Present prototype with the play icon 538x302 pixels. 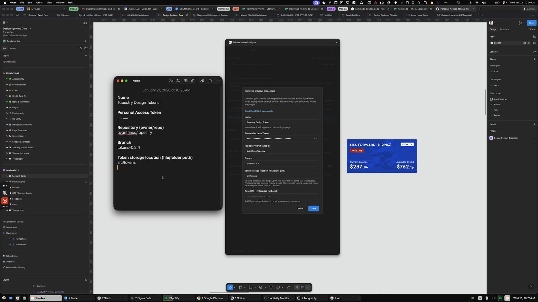point(520,23)
